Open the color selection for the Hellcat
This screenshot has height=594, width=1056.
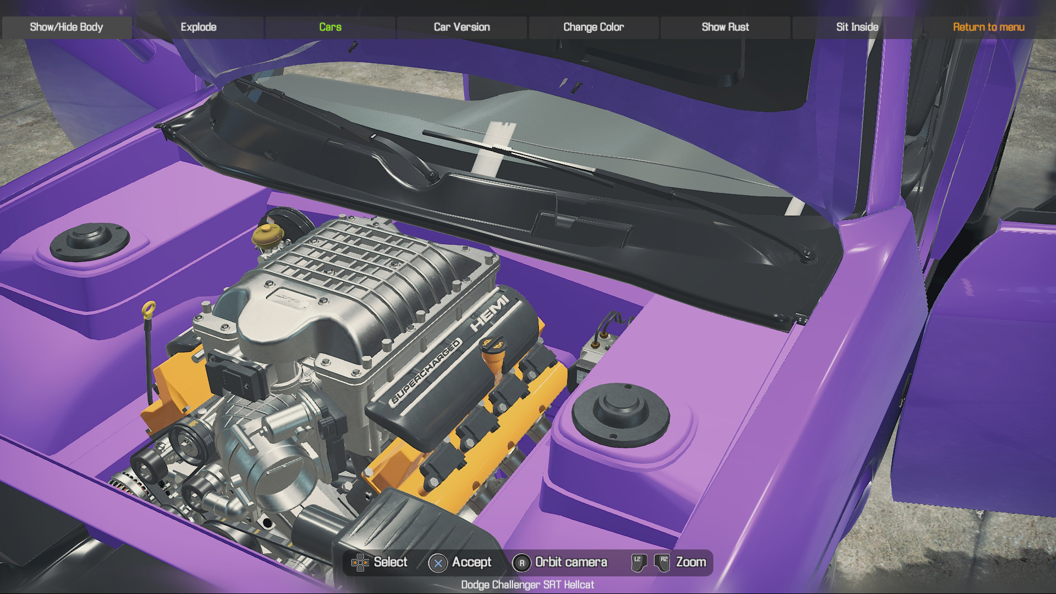(x=593, y=27)
